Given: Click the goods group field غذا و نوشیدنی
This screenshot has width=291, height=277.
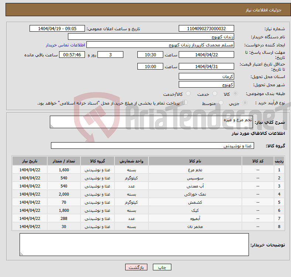Looking at the screenshot, I should [153, 145].
